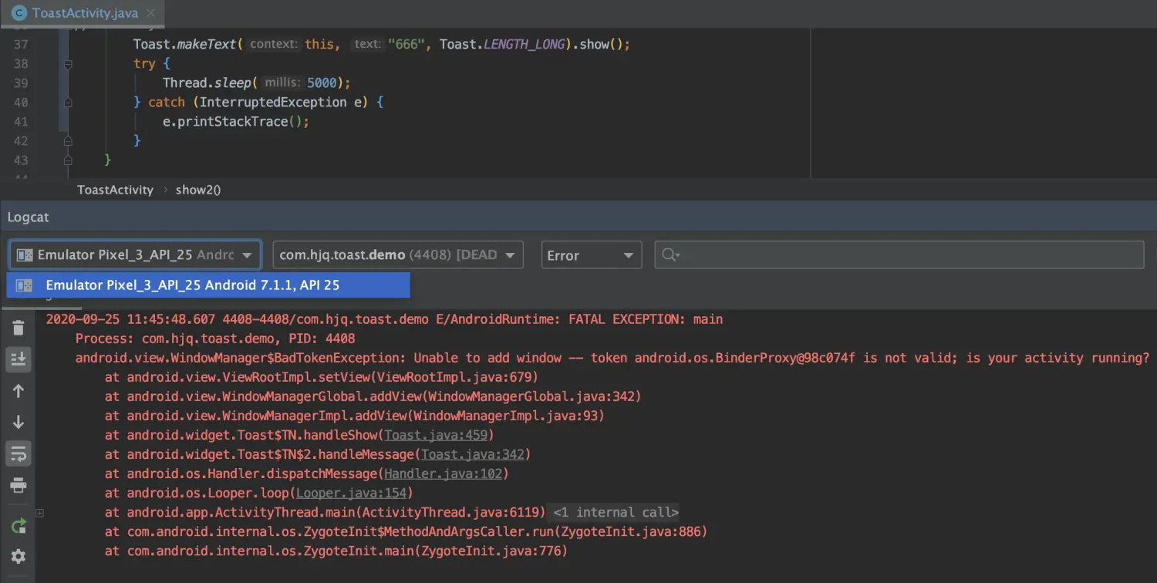
Task: Click the ZygoteInit$MethodAndArgsCaller.run stack frame
Action: point(406,532)
